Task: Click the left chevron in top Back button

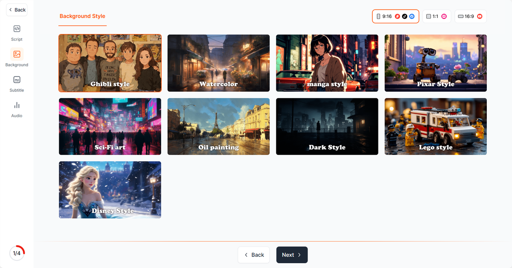Action: click(10, 10)
